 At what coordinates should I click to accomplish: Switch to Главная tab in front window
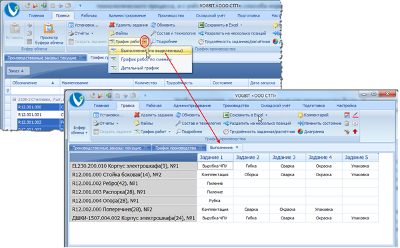101,106
